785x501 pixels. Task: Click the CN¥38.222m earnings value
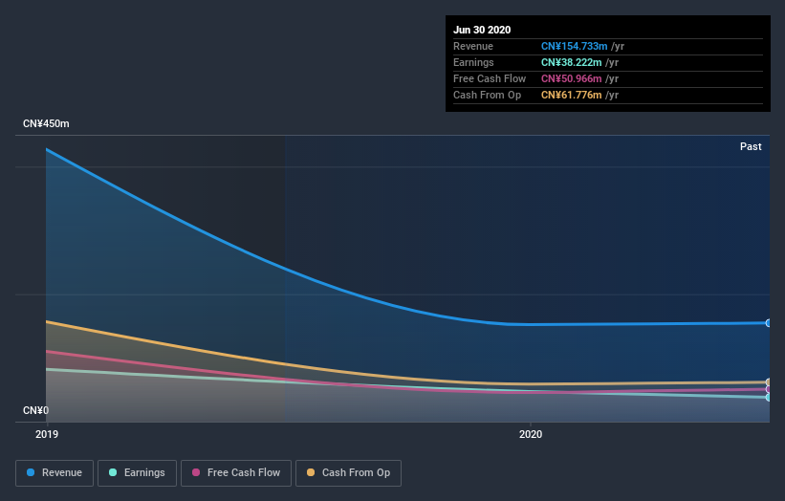point(571,62)
